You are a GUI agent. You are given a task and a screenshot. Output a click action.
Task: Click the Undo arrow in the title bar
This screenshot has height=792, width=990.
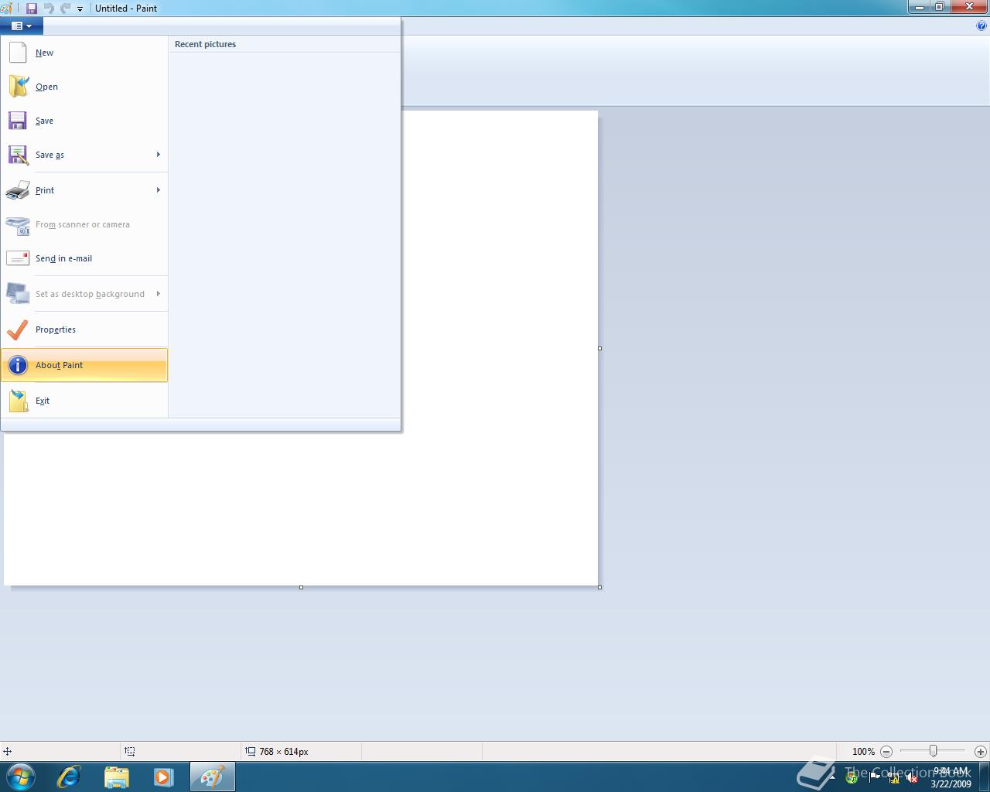point(49,9)
